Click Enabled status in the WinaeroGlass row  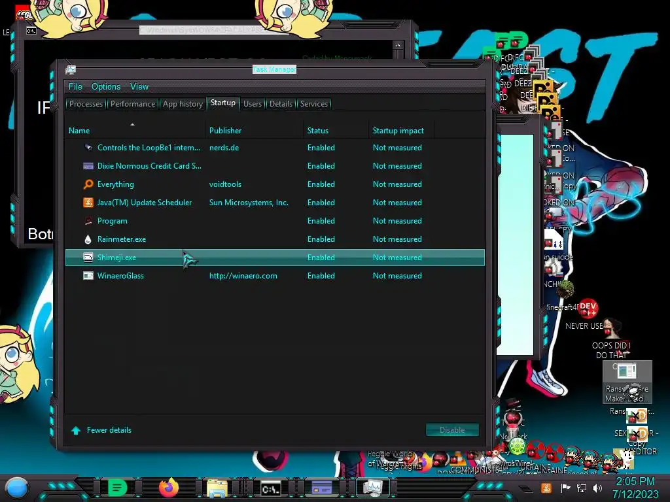321,276
